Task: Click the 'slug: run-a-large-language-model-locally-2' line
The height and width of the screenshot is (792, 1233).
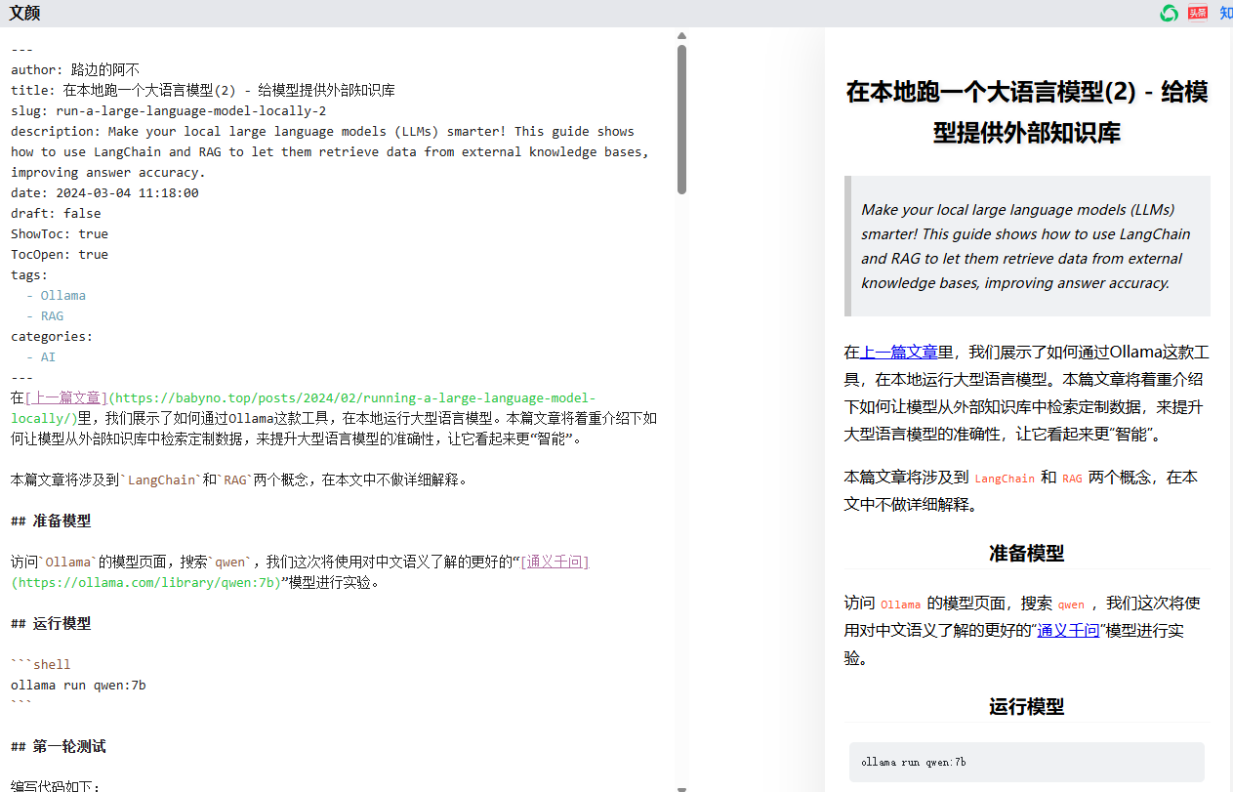Action: pyautogui.click(x=168, y=111)
